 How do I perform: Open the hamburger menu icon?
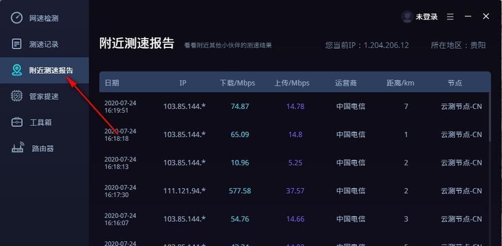[x=450, y=17]
